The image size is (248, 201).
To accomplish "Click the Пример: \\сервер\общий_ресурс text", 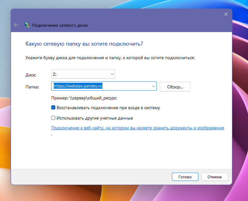I will click(84, 98).
